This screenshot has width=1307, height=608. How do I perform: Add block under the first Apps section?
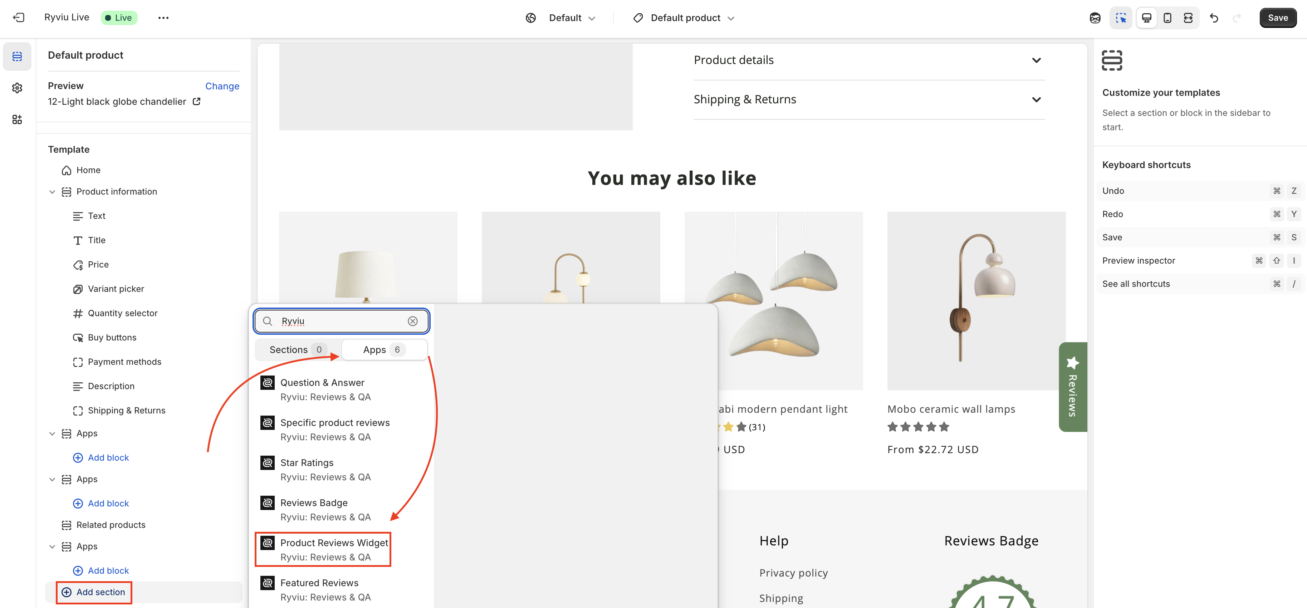(101, 458)
